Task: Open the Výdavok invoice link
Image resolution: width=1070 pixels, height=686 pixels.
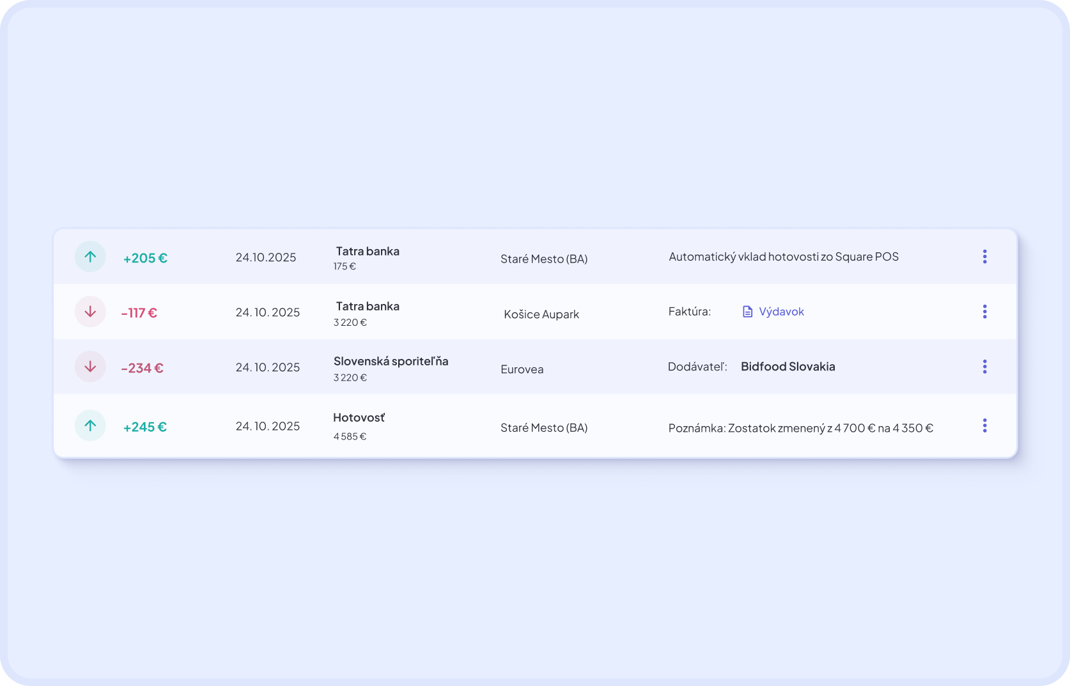Action: (x=781, y=312)
